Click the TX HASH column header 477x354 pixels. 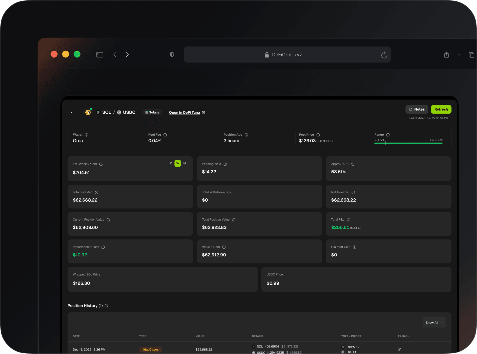(403, 336)
